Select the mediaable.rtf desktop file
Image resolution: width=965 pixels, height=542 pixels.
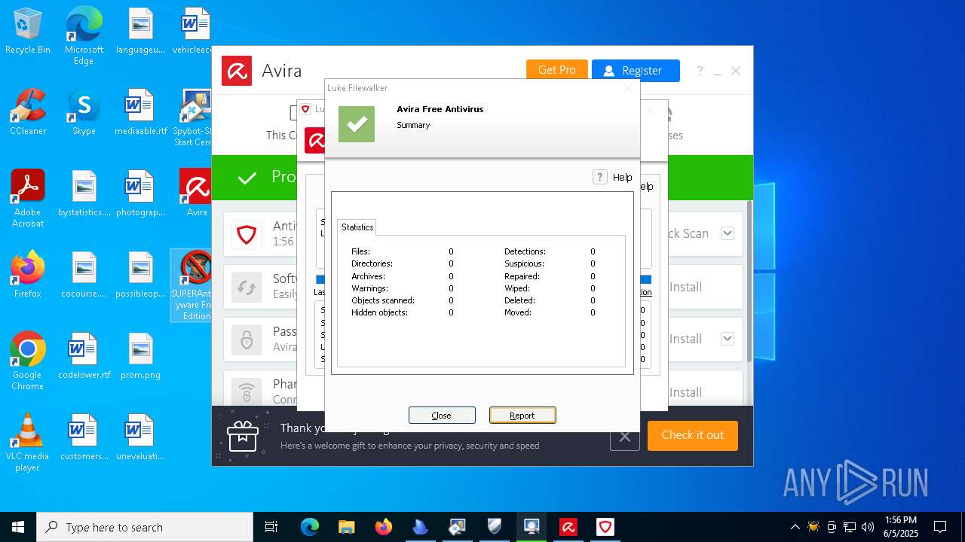point(140,112)
